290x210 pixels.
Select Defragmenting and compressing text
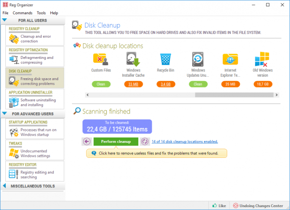click(x=37, y=60)
